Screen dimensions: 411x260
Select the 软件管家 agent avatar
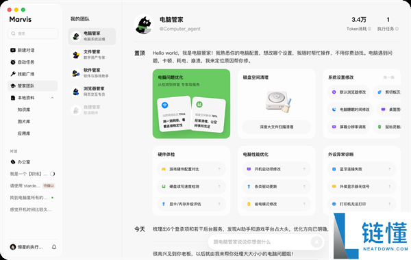[76, 73]
